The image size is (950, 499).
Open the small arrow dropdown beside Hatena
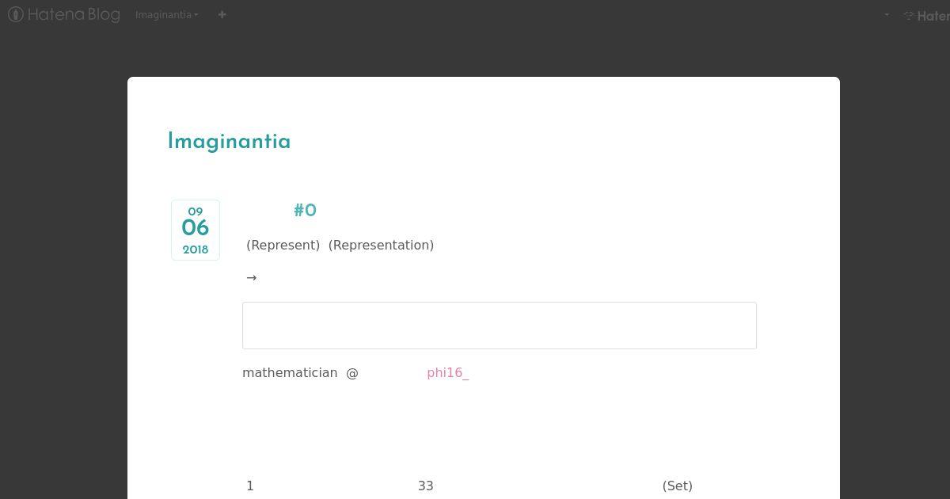(887, 14)
